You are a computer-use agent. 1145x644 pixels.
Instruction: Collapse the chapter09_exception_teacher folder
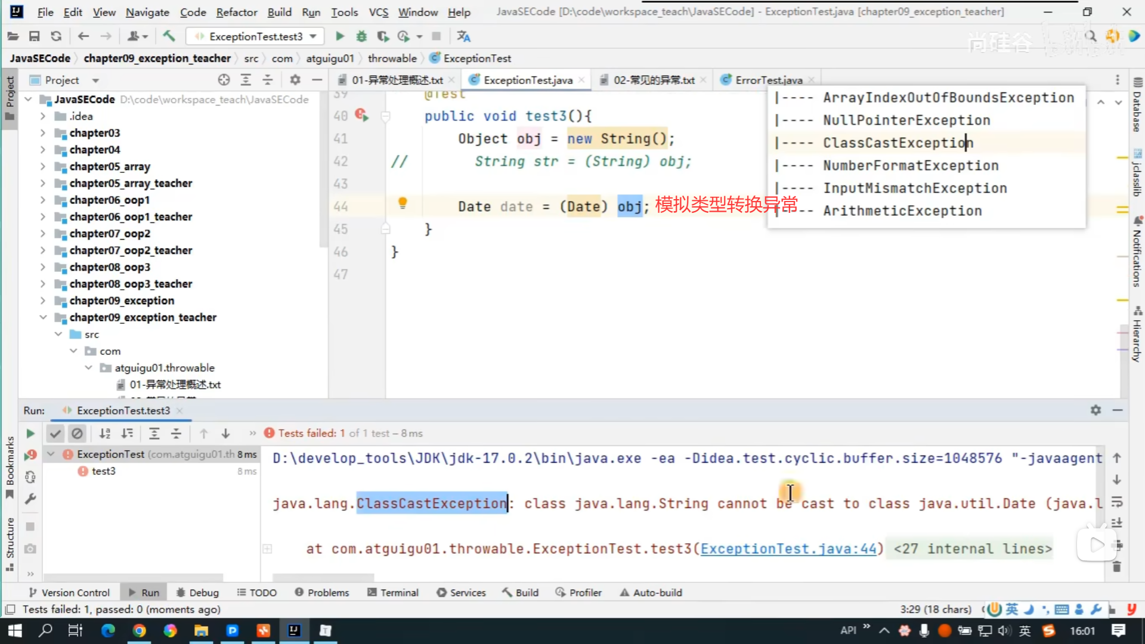[43, 317]
